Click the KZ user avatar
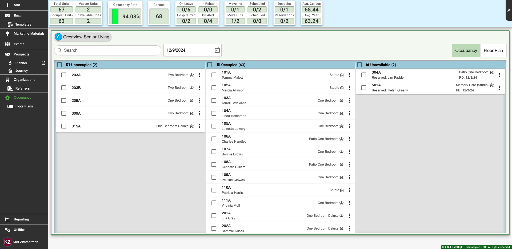The width and height of the screenshot is (512, 249). tap(7, 242)
